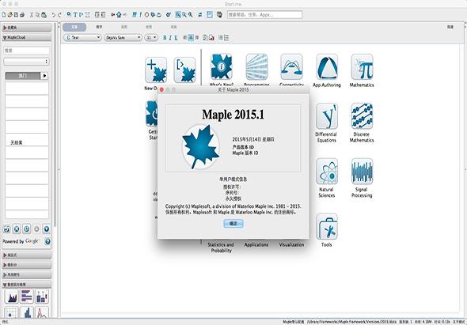Click the left sidebar vertical scrollbar
Screen dimensions: 467x325
(x=55, y=125)
